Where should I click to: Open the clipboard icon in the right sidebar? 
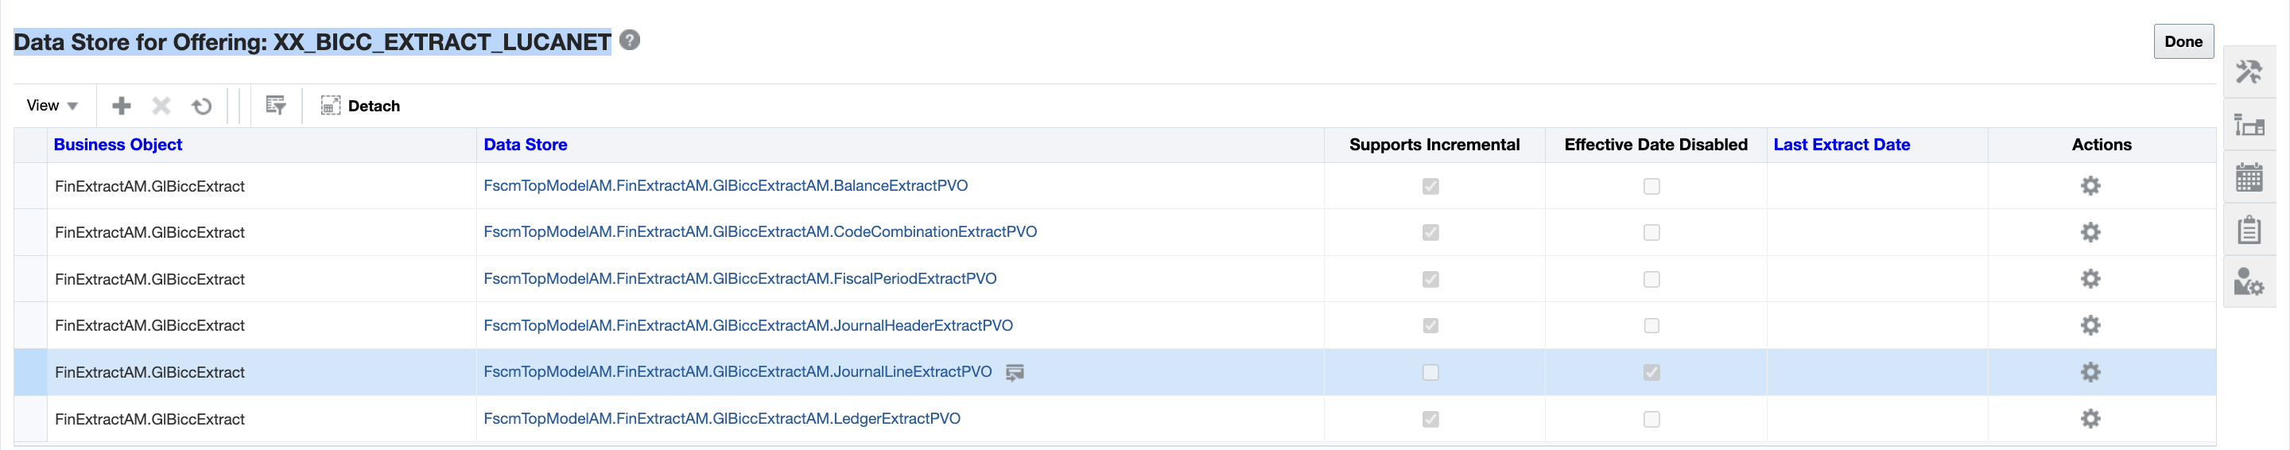click(2249, 230)
